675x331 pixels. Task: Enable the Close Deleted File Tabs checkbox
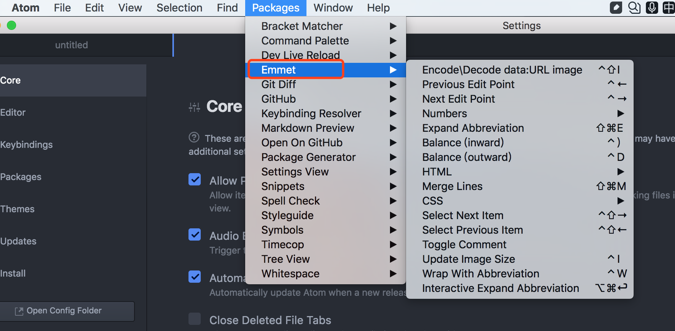pos(195,319)
